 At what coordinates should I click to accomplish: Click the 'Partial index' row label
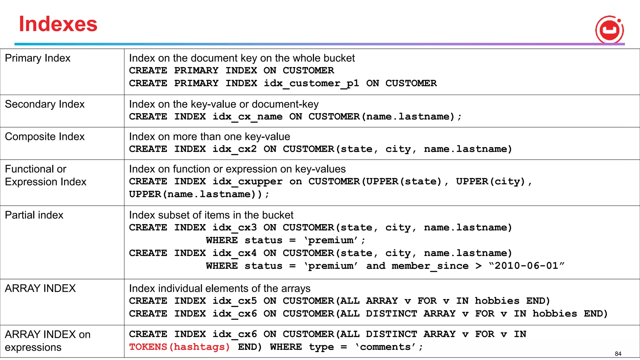point(34,215)
